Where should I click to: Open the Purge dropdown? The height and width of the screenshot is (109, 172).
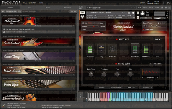pos(131,16)
